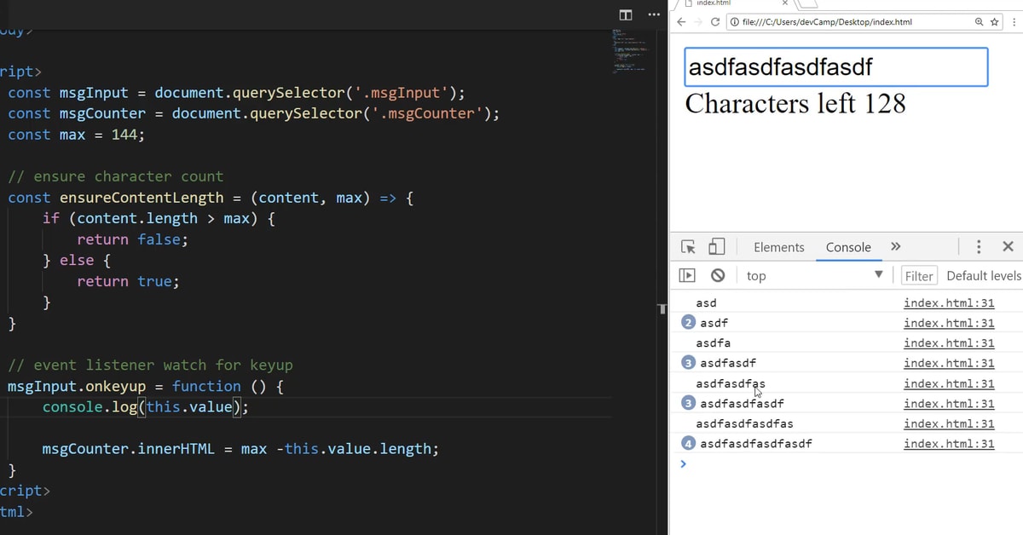Screen dimensions: 1023x535
Task: Click count badge 4 beside asdfasdfasdfasdf
Action: click(x=689, y=443)
